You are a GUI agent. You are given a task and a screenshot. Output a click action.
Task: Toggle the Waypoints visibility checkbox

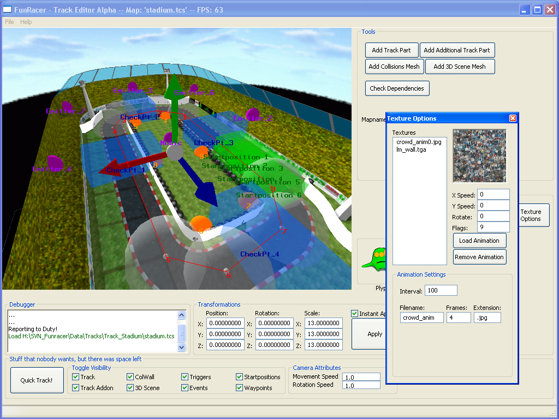[240, 388]
